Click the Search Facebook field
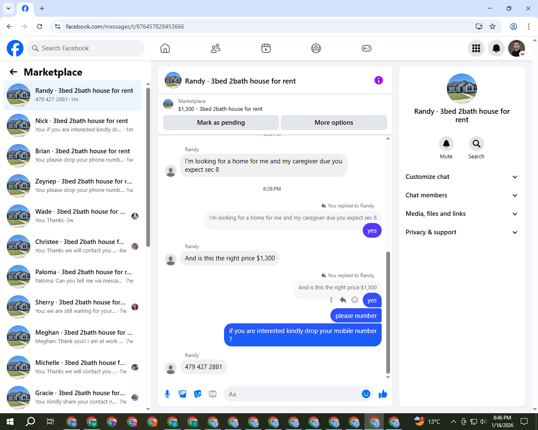 point(86,48)
